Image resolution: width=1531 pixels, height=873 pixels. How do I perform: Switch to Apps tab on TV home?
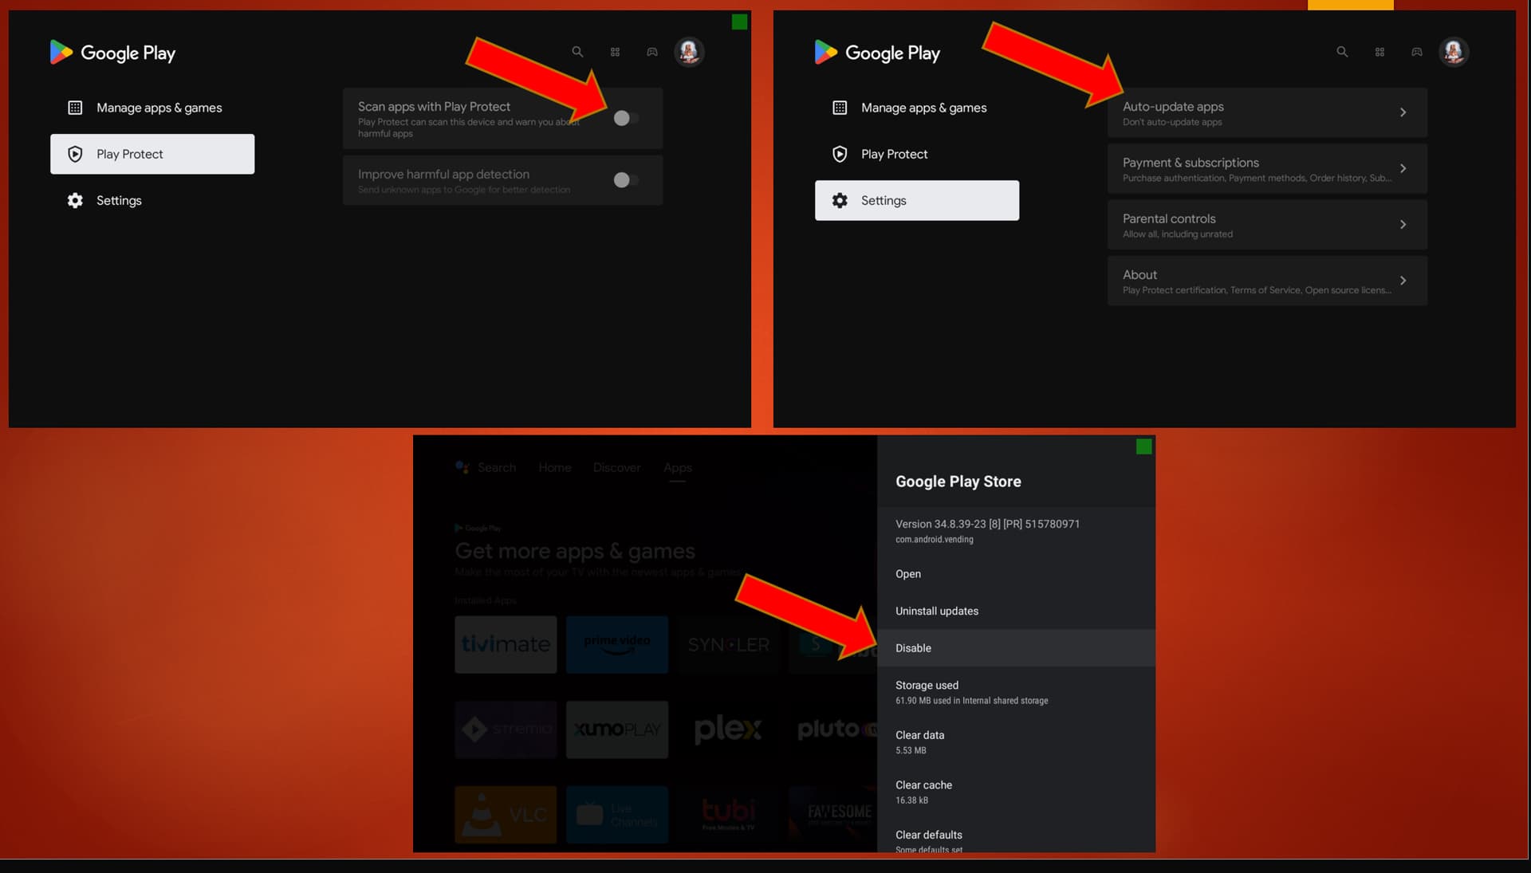pos(678,467)
